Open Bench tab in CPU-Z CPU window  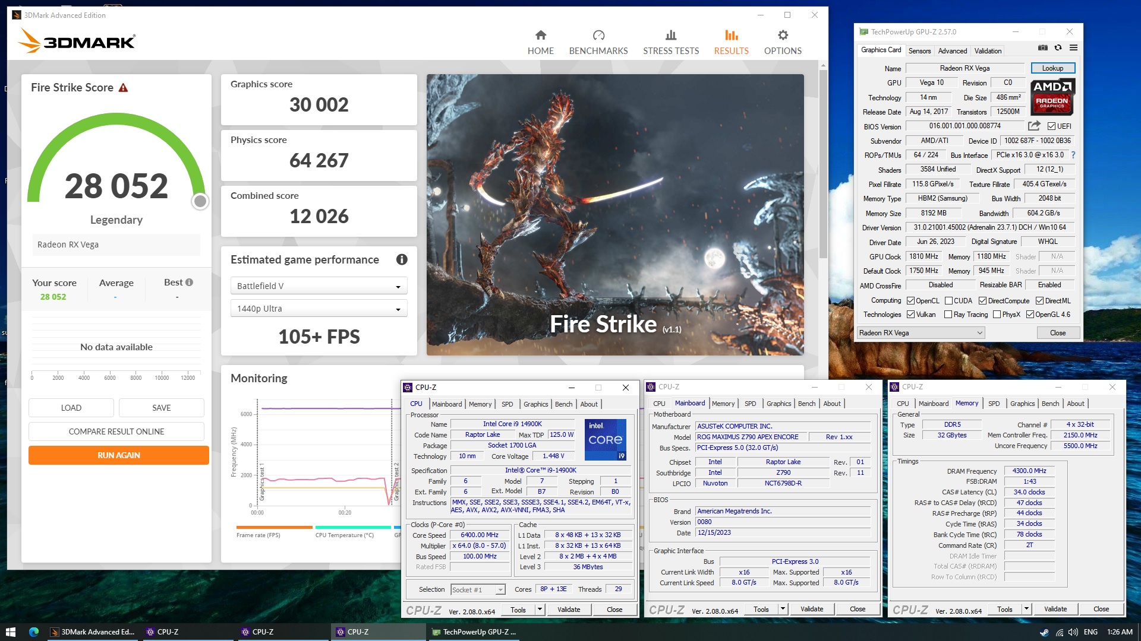coord(563,404)
